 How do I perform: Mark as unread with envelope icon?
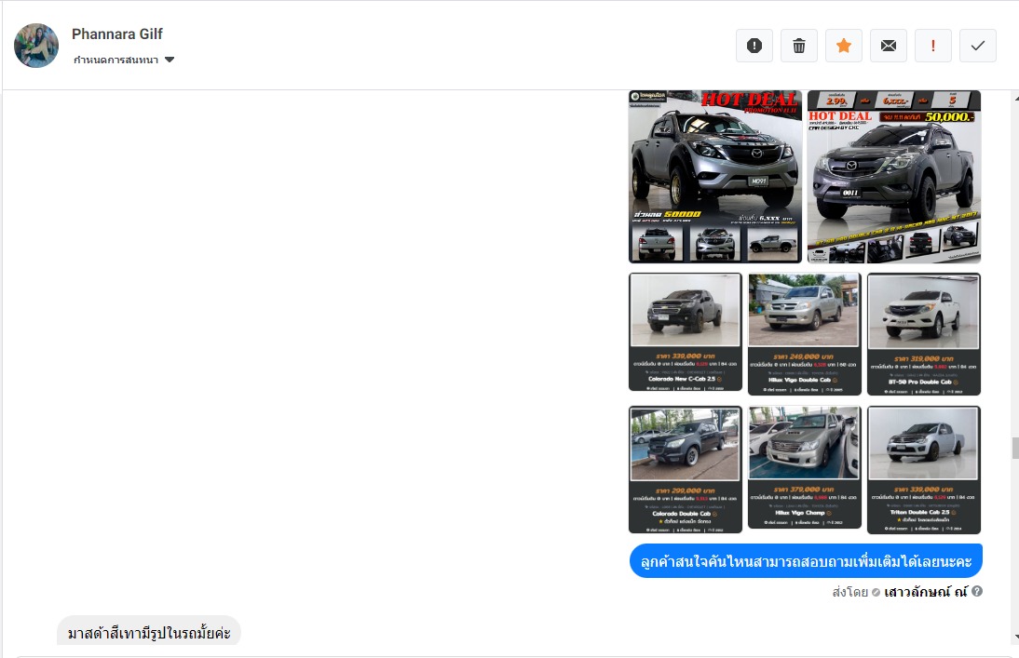889,46
